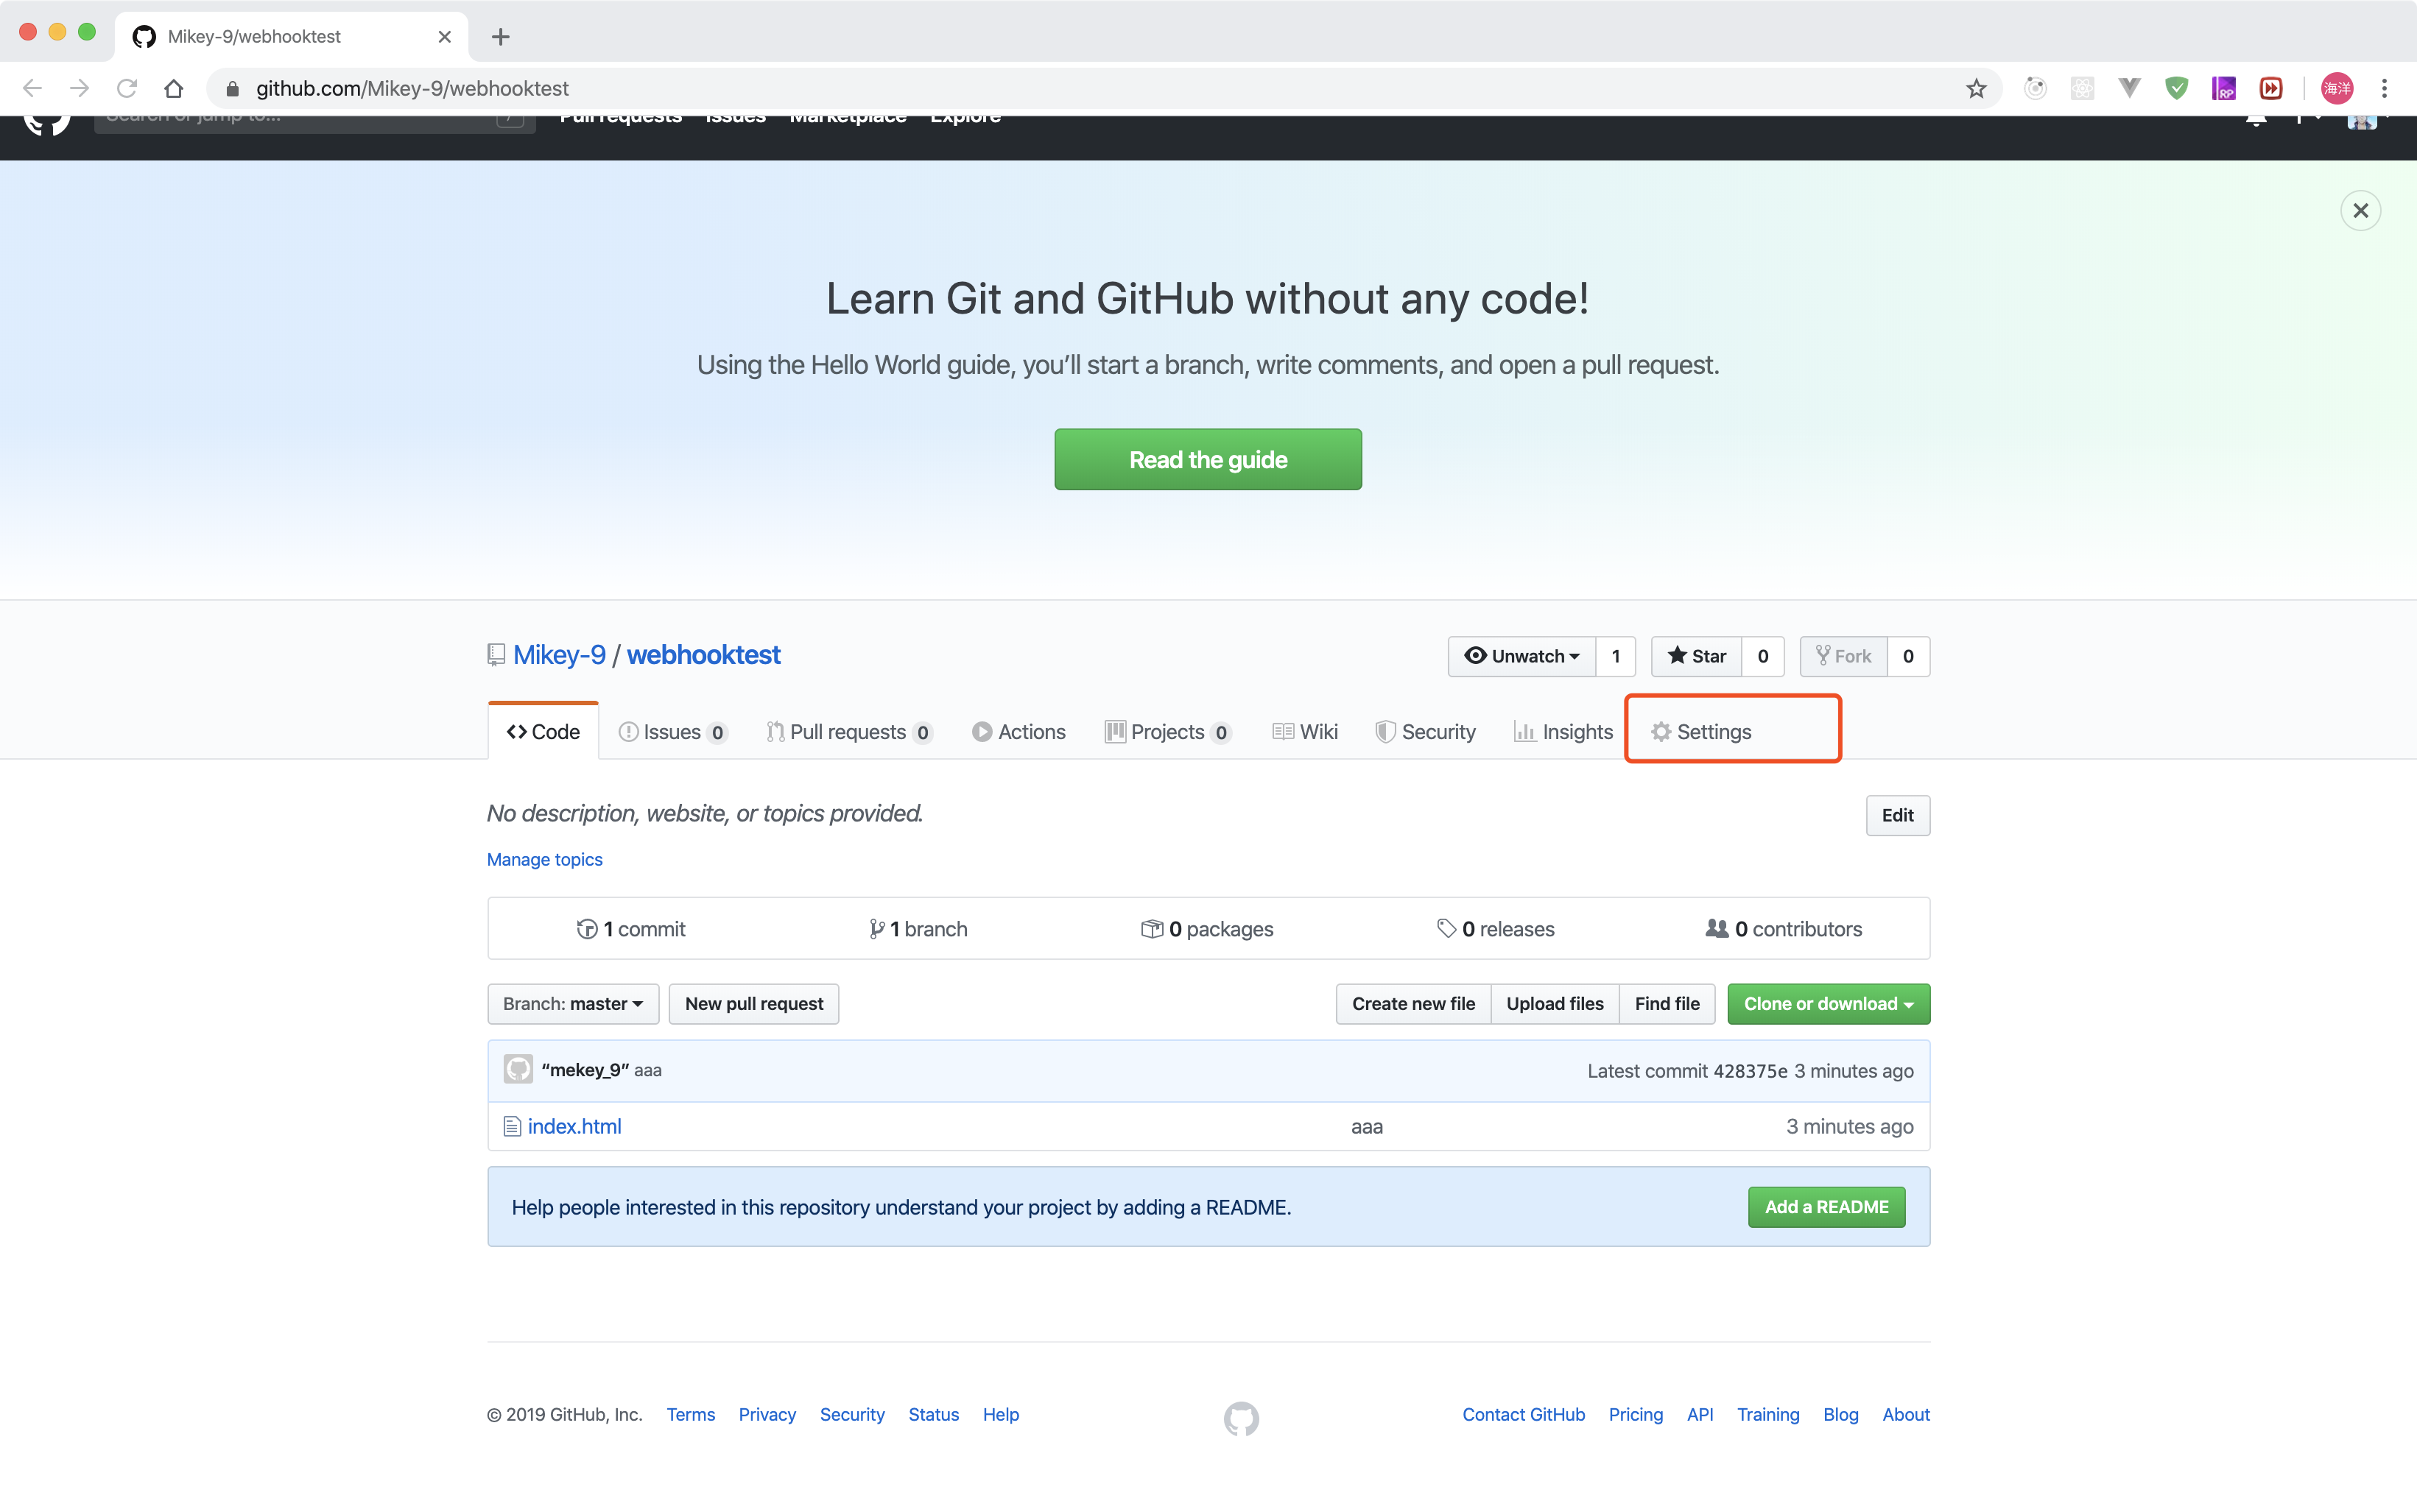The width and height of the screenshot is (2417, 1512).
Task: Click Edit for repository description
Action: (1897, 815)
